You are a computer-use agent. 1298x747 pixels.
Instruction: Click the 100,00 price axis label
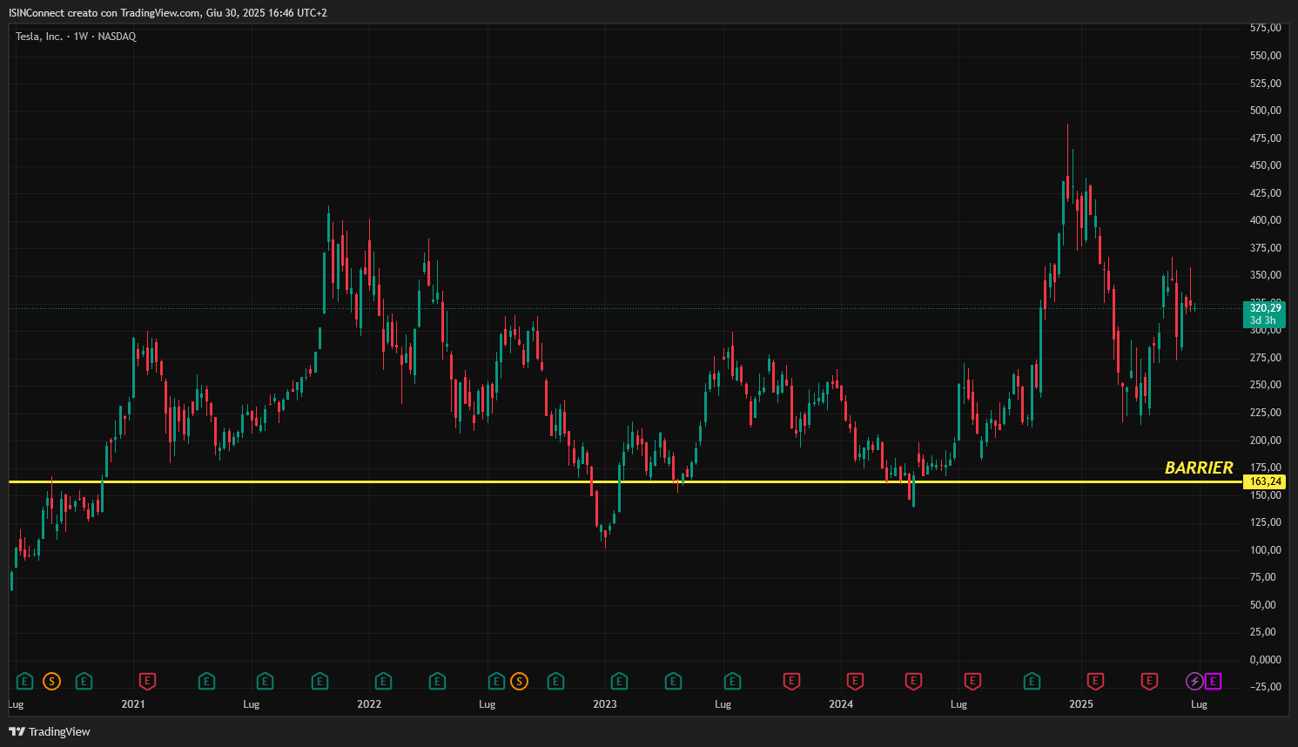click(1266, 550)
